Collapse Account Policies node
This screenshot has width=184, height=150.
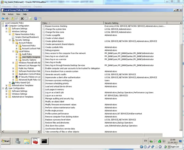pyautogui.click(x=13, y=43)
